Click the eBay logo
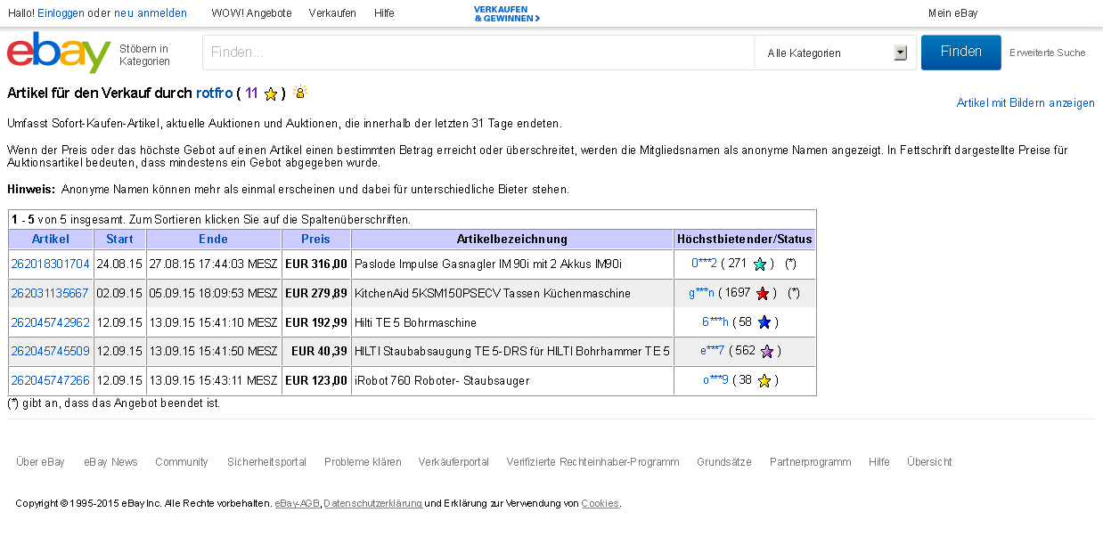Screen dimensions: 1103x553 pos(59,53)
